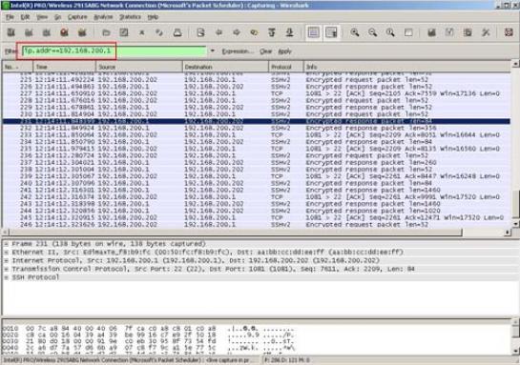520x365 pixels.
Task: Select packet 246 in packet list
Action: click(257, 225)
